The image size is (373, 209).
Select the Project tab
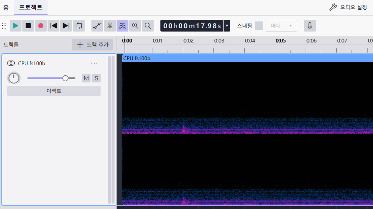(x=31, y=8)
